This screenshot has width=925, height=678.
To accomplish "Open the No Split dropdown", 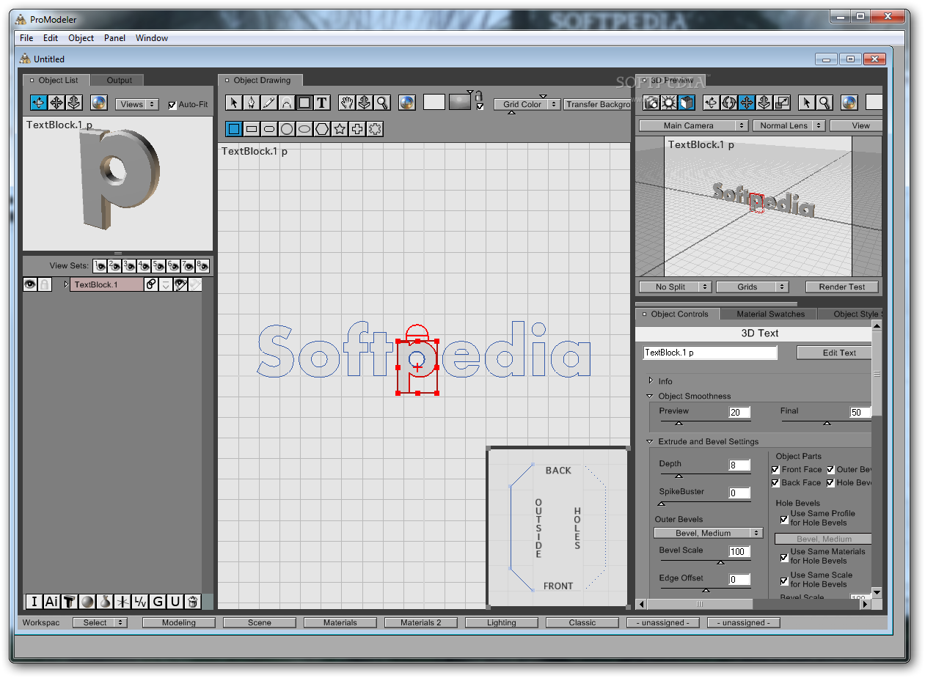I will (x=675, y=287).
